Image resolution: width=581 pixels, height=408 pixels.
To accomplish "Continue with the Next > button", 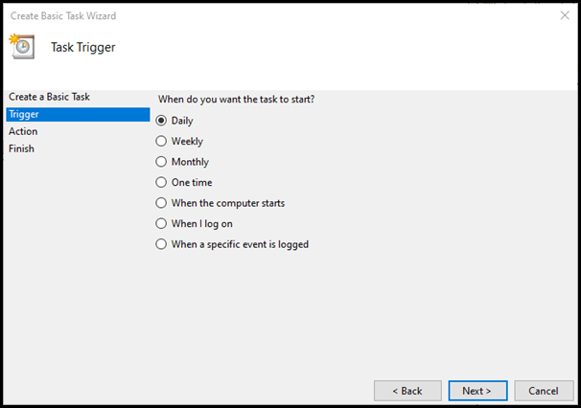I will coord(477,391).
